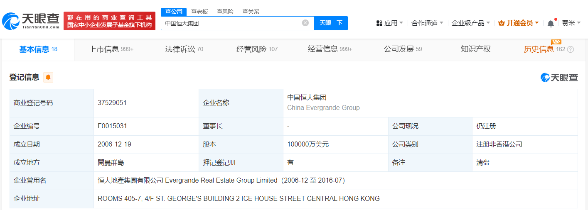Click the notification bell in the header
Image resolution: width=588 pixels, height=210 pixels.
pyautogui.click(x=551, y=23)
